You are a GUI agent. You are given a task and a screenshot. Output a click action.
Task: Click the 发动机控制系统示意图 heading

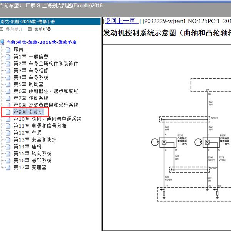tap(167, 33)
